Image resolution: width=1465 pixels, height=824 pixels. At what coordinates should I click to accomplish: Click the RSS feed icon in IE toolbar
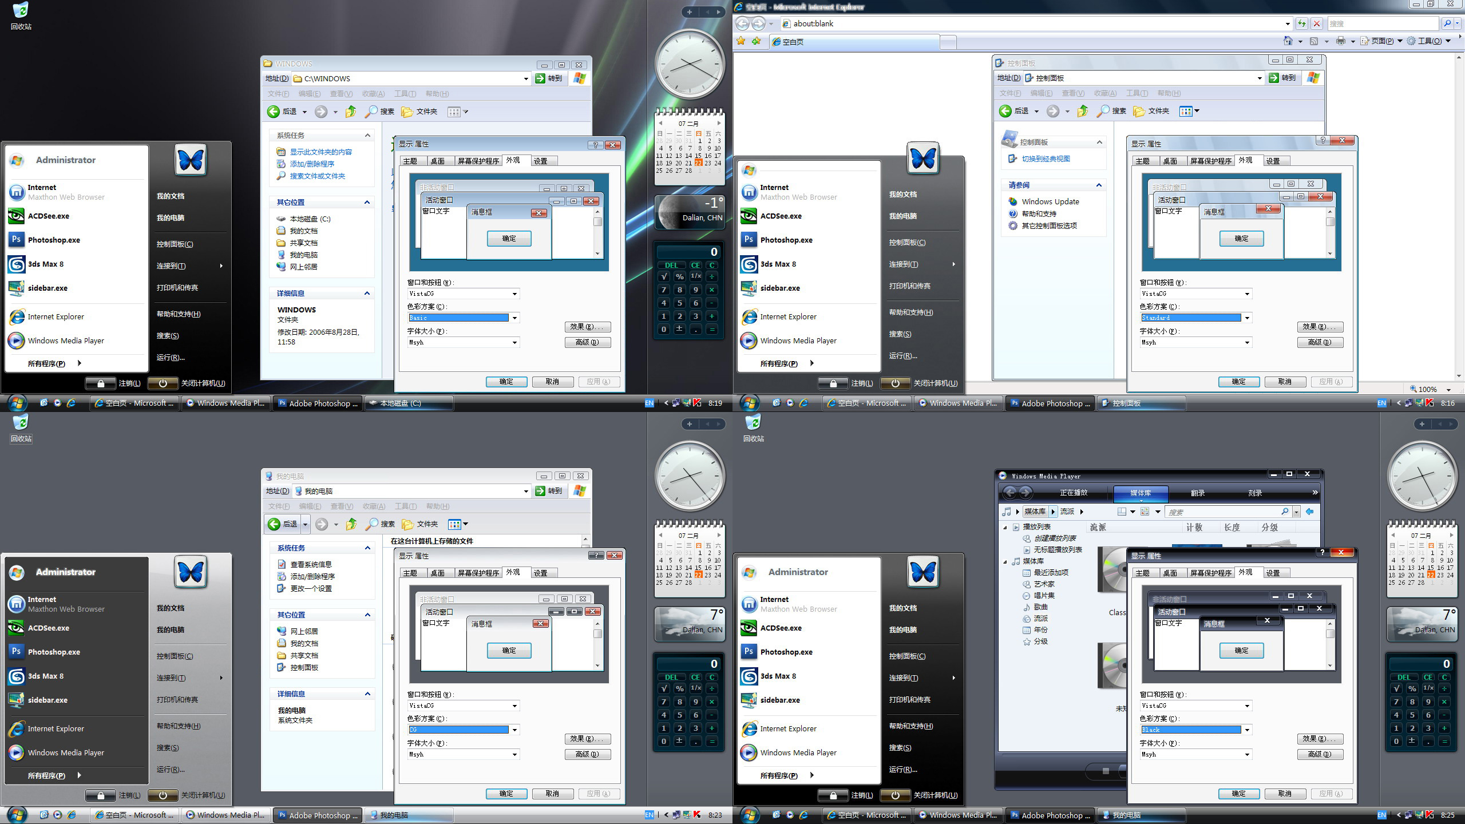1314,41
